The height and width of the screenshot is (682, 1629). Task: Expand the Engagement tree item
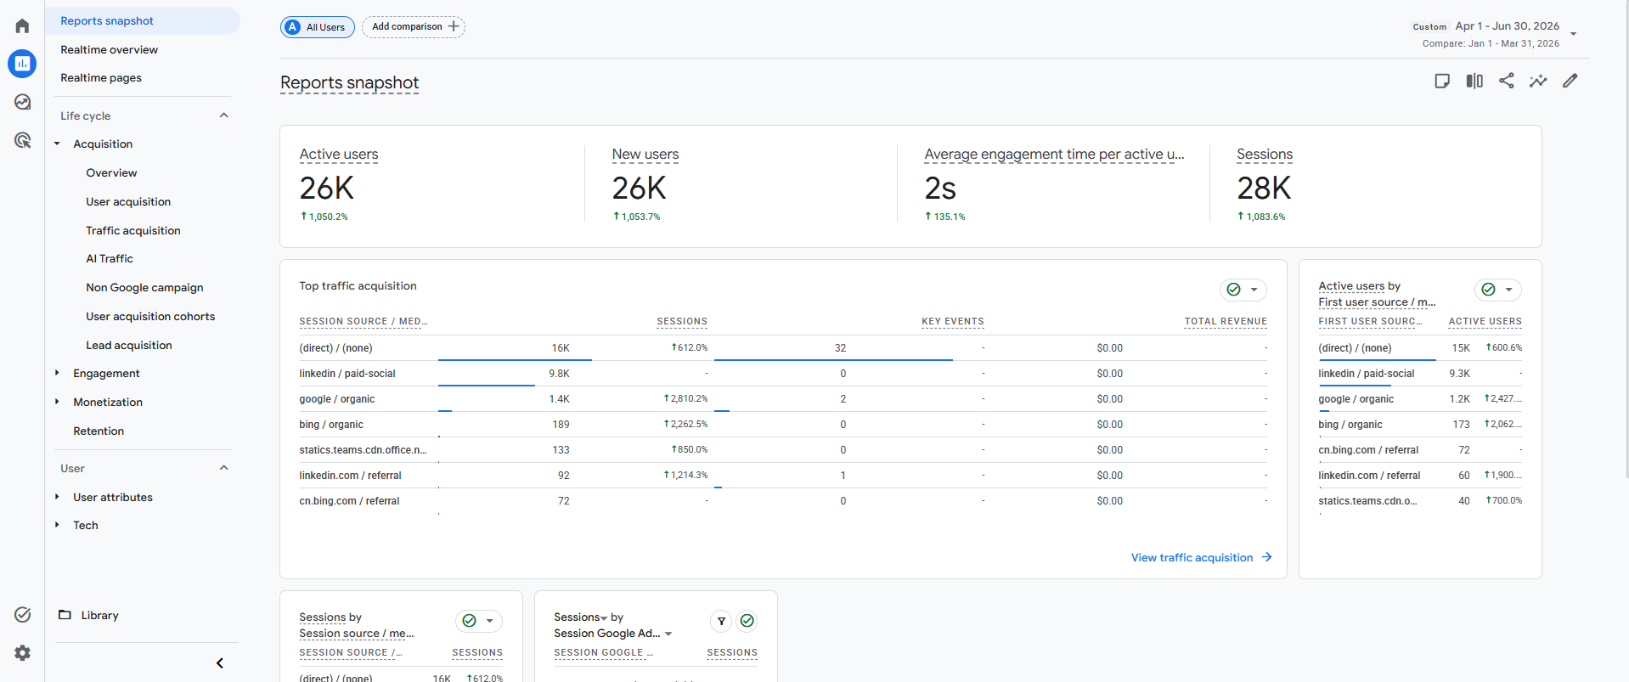57,373
